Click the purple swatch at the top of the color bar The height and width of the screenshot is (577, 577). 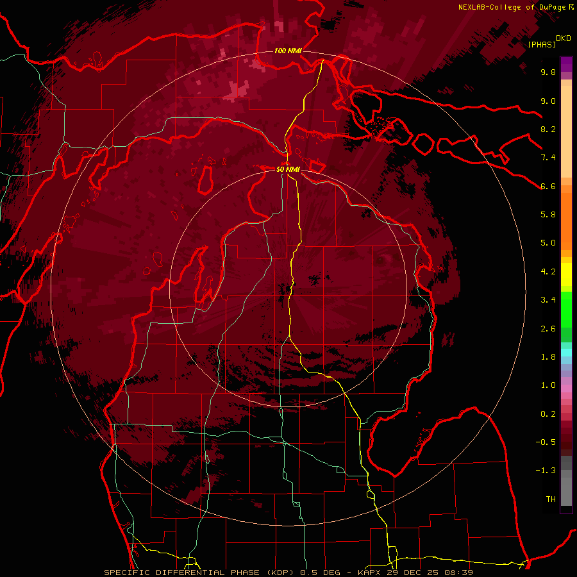tap(566, 64)
